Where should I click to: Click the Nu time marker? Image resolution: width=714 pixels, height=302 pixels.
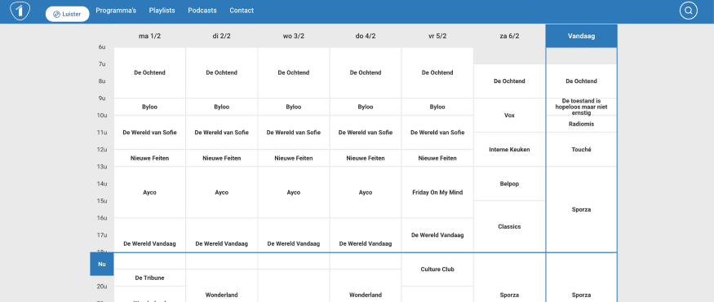pos(102,264)
